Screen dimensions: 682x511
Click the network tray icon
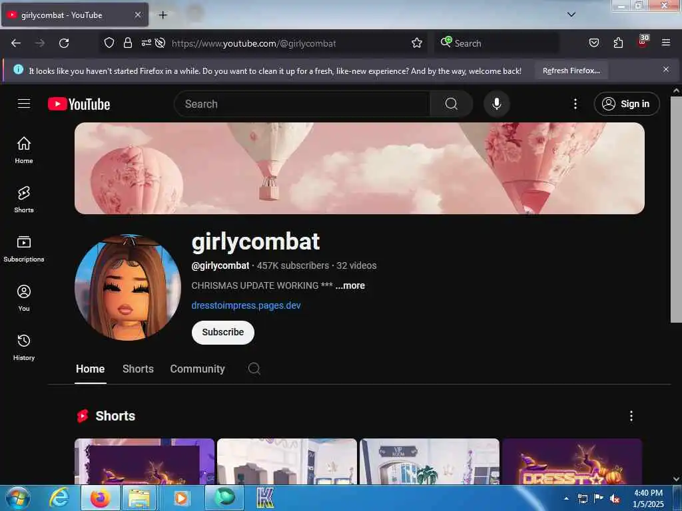[582, 498]
